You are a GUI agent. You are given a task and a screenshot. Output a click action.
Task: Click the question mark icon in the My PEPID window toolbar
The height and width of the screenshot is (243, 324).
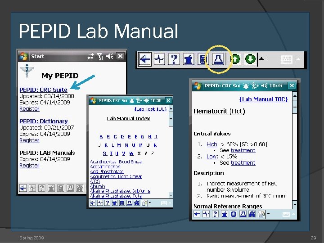(42, 188)
